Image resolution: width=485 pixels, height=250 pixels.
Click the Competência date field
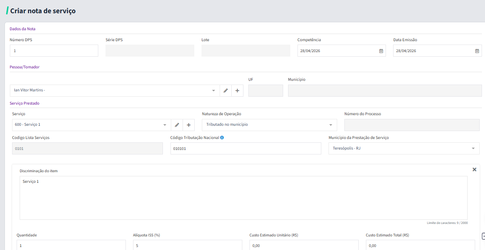tap(342, 51)
